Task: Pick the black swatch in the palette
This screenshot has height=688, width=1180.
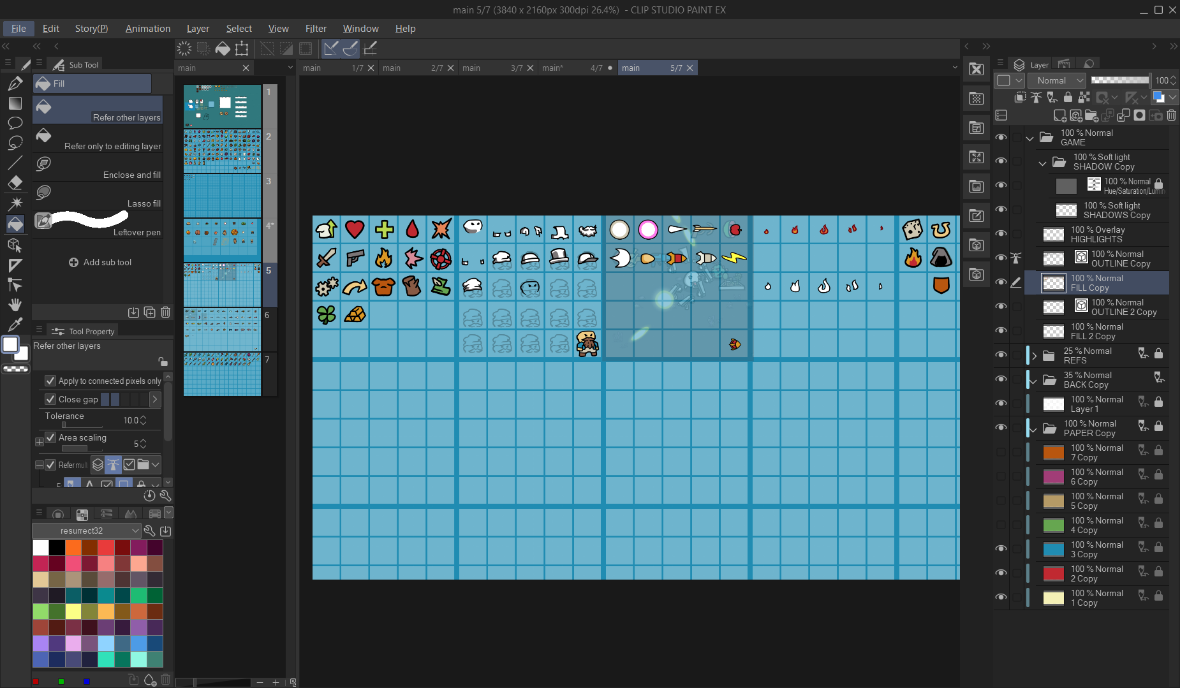Action: 57,548
